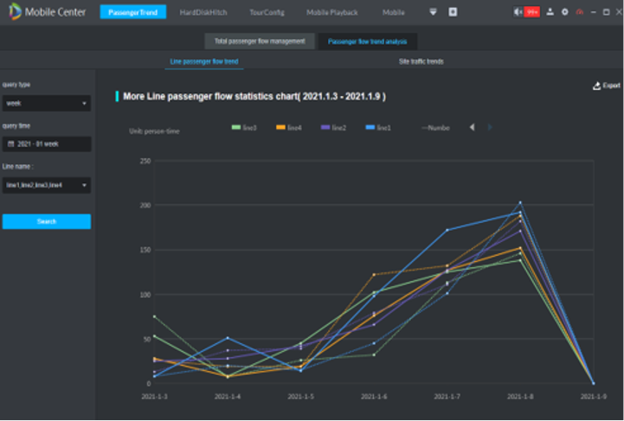Toggle line2 purple legend swatch

pyautogui.click(x=325, y=128)
